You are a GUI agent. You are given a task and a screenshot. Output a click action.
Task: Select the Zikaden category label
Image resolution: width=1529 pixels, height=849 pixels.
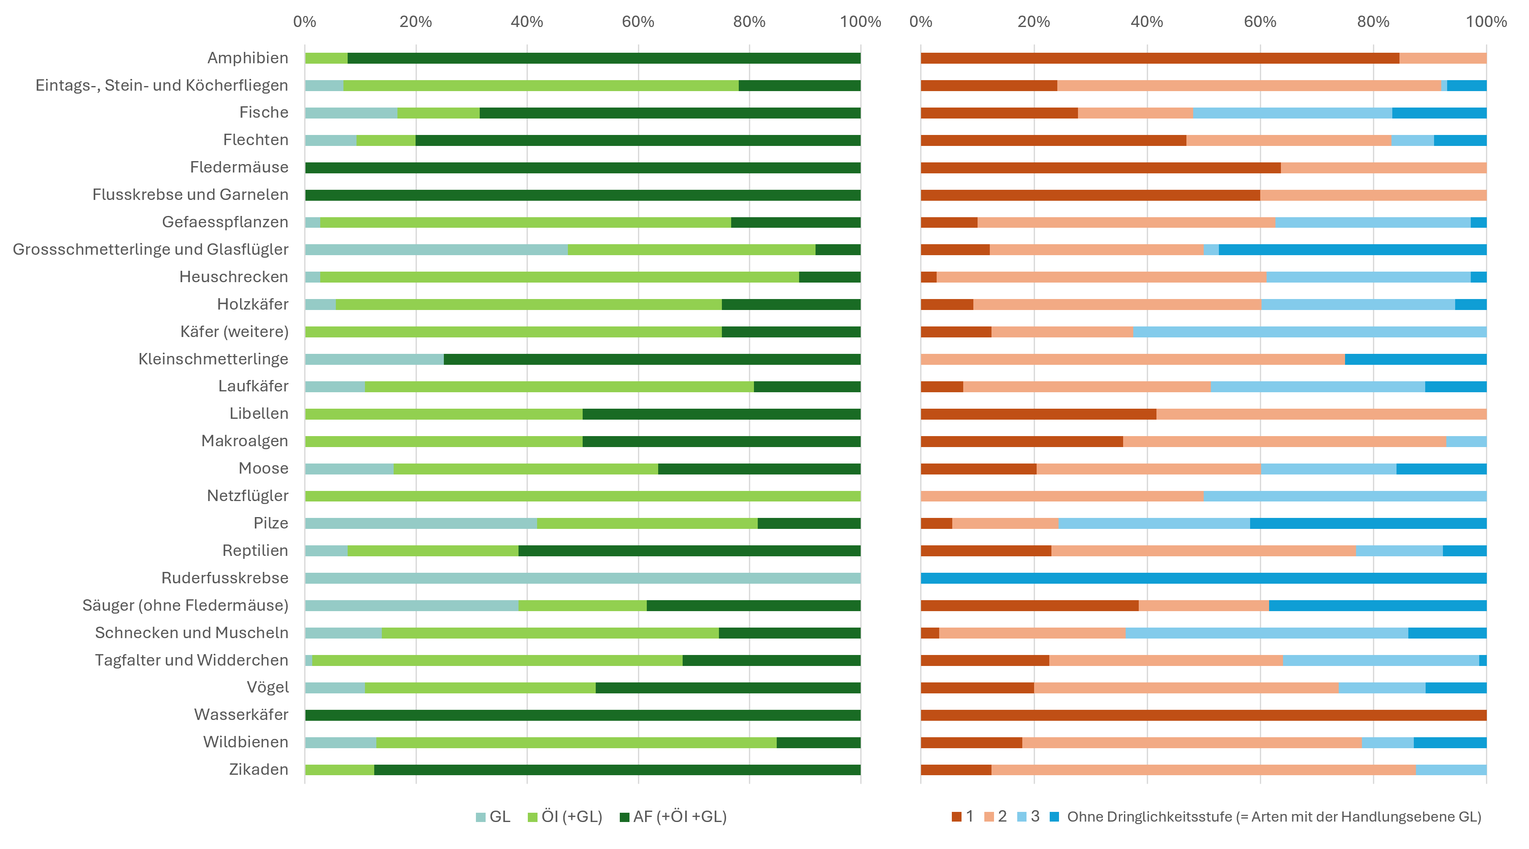(259, 770)
